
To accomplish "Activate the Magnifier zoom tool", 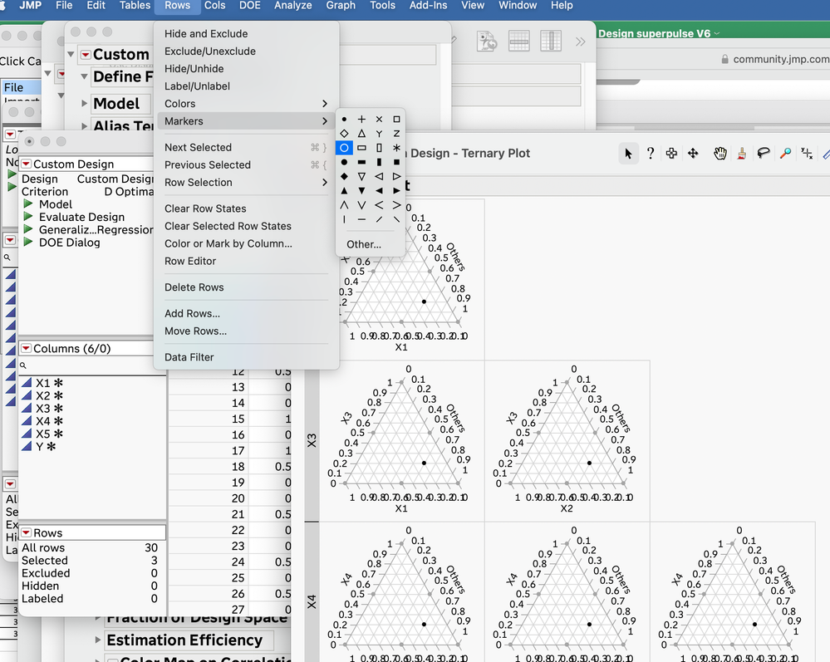I will (784, 153).
